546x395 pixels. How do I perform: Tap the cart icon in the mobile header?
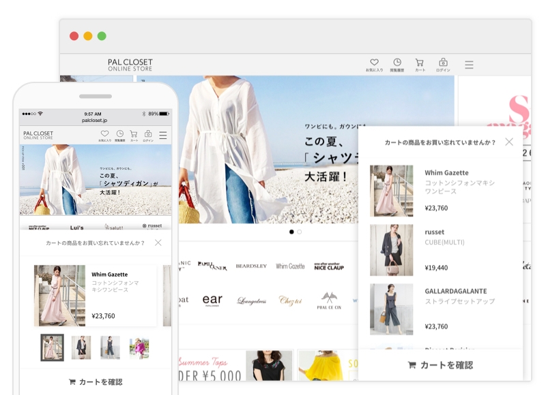pyautogui.click(x=134, y=133)
